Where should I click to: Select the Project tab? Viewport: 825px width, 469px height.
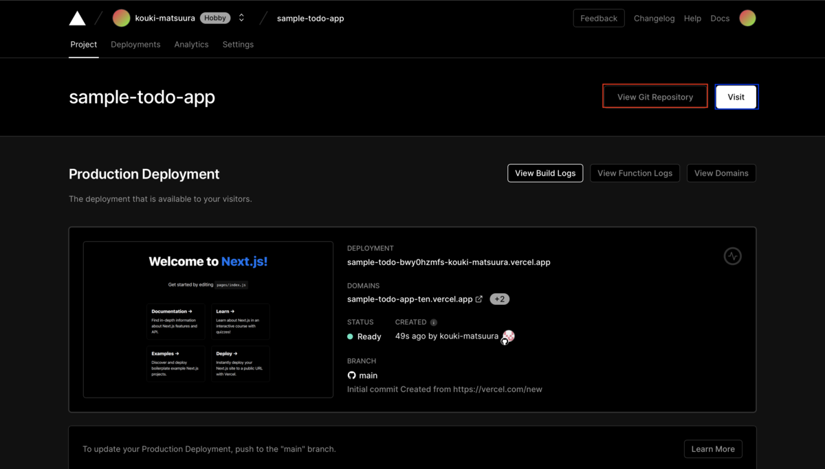coord(84,45)
